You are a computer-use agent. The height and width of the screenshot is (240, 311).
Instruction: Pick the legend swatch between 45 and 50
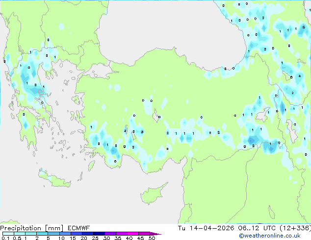click(x=146, y=234)
